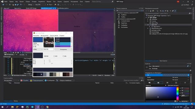Click the Цветовые ресурсы tab label
This screenshot has width=195, height=109.
173,85
